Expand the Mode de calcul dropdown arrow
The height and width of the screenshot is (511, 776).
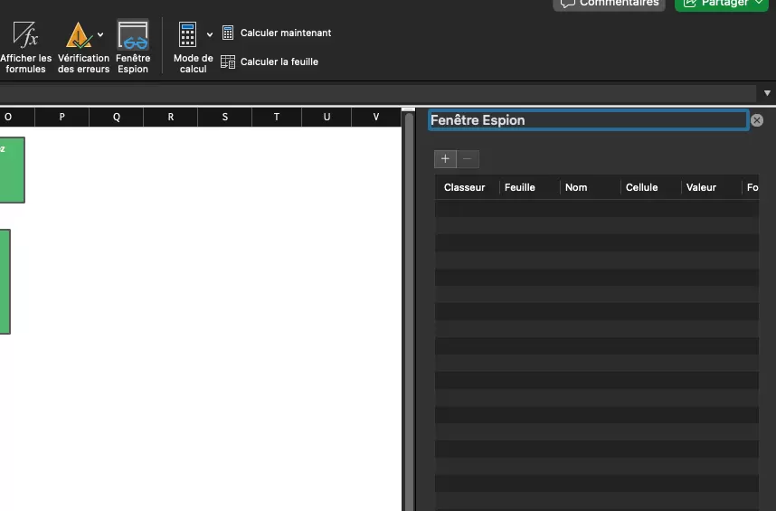coord(210,34)
